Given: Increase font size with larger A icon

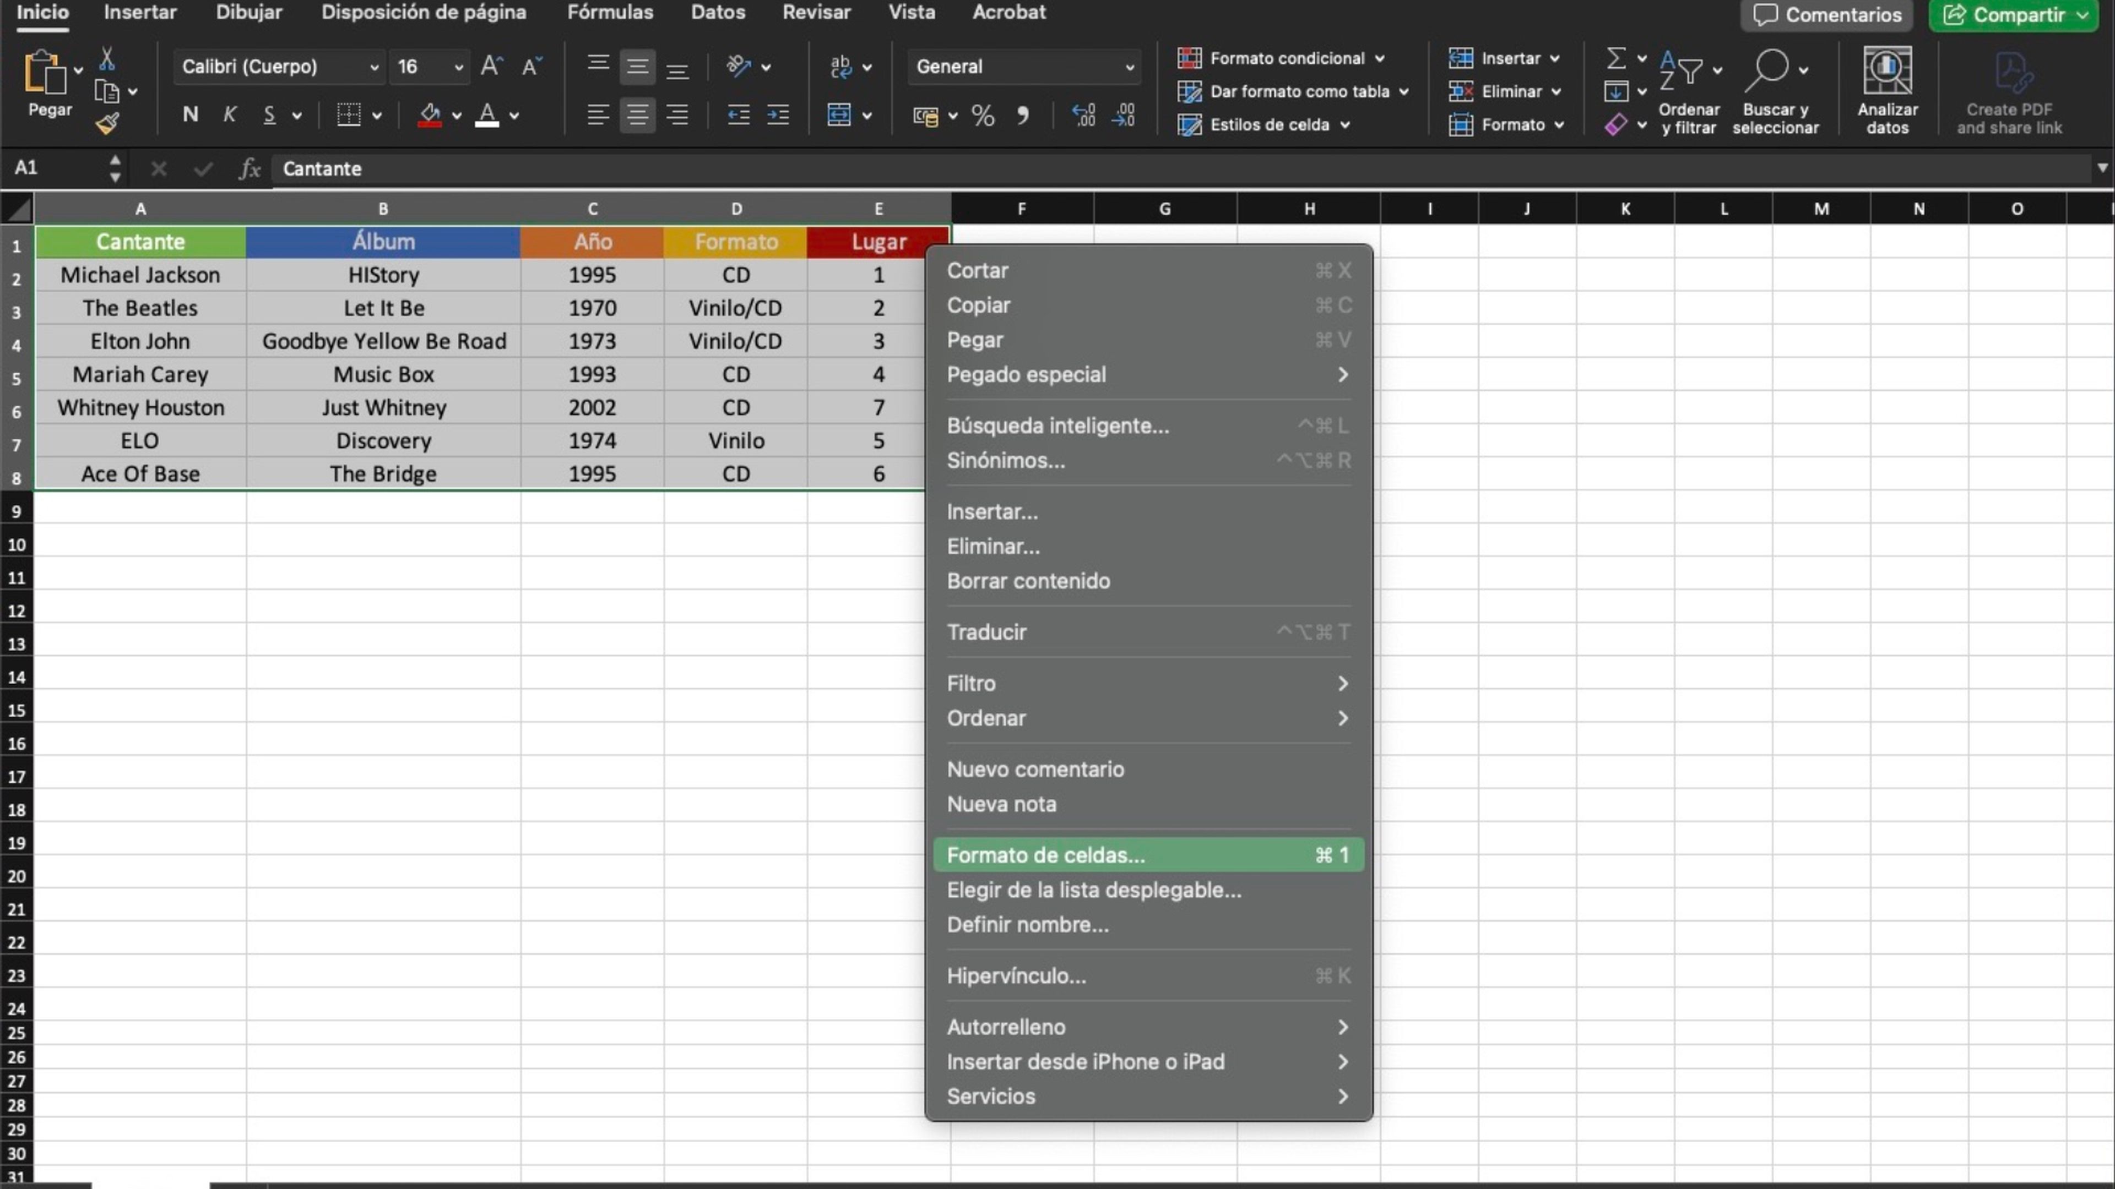Looking at the screenshot, I should tap(492, 66).
